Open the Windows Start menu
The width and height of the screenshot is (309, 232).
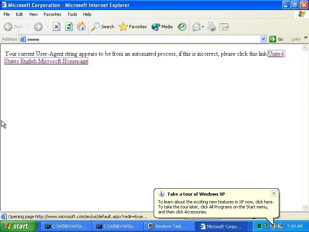[x=18, y=226]
